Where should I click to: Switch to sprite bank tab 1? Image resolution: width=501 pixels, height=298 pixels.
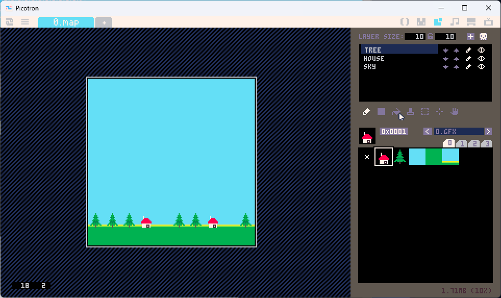[x=462, y=144]
